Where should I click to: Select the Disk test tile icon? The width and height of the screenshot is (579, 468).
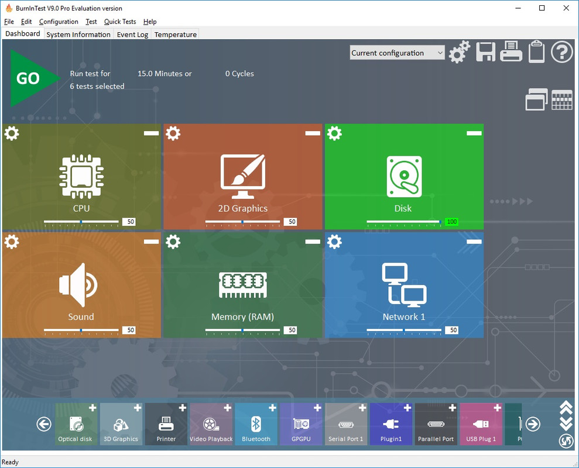click(x=404, y=177)
